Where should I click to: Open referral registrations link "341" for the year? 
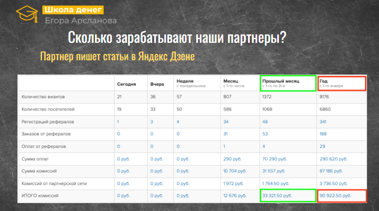click(x=323, y=122)
